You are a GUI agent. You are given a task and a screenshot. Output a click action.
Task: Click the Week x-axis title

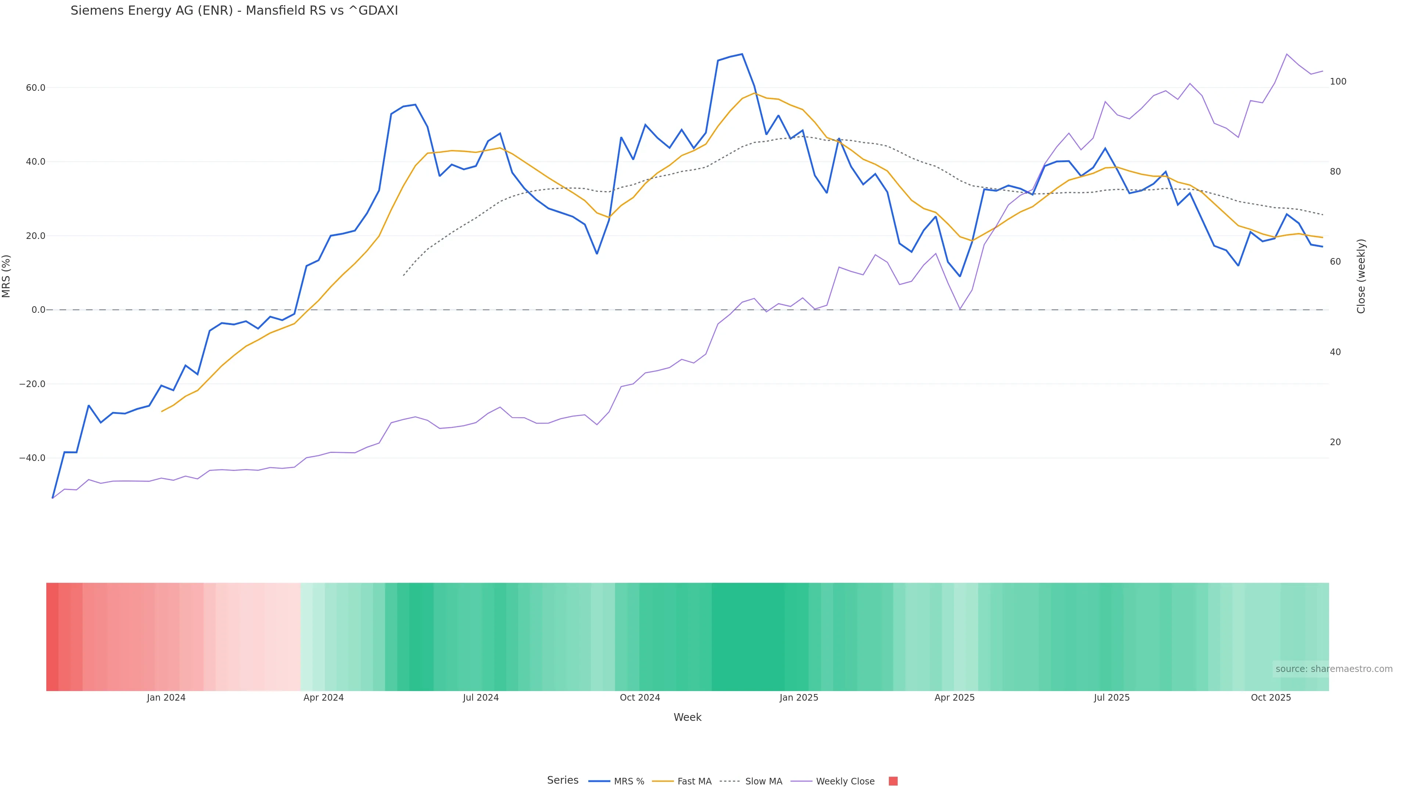687,717
